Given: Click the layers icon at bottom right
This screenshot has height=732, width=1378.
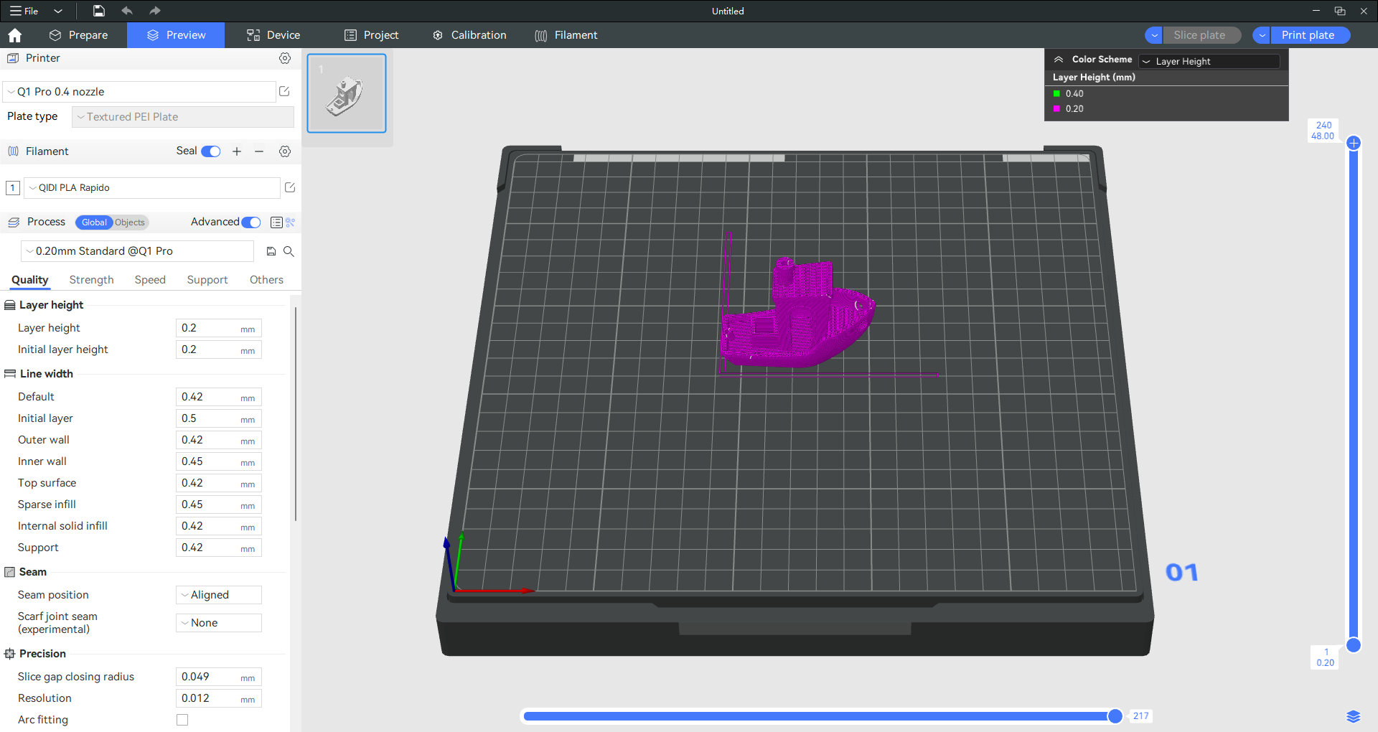Looking at the screenshot, I should [1353, 716].
